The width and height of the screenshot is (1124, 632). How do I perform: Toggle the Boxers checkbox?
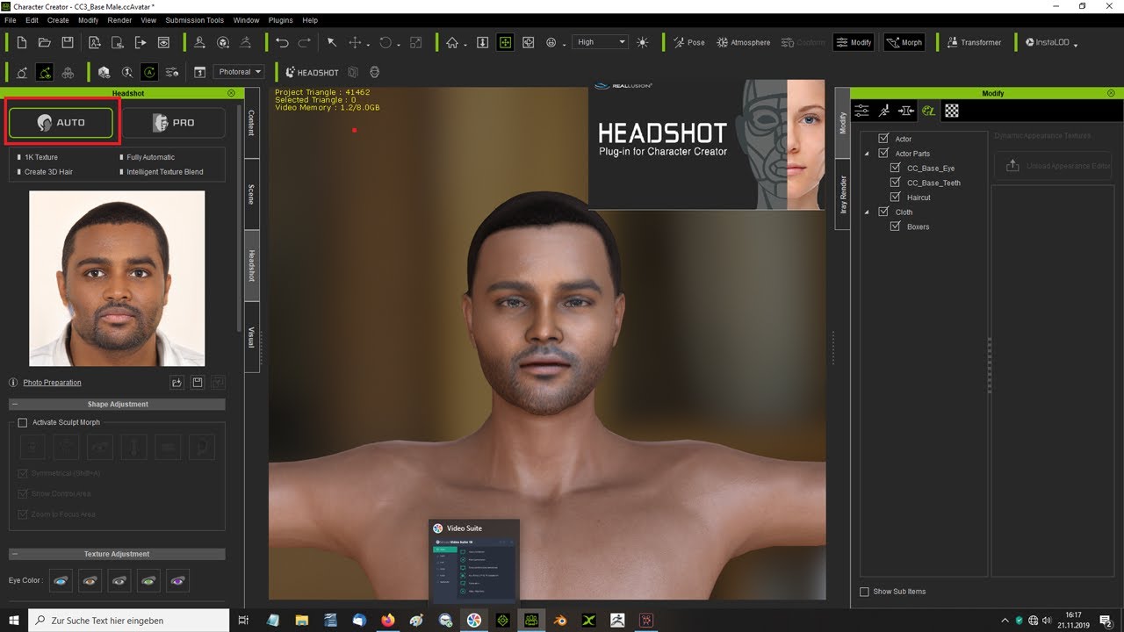pyautogui.click(x=896, y=226)
